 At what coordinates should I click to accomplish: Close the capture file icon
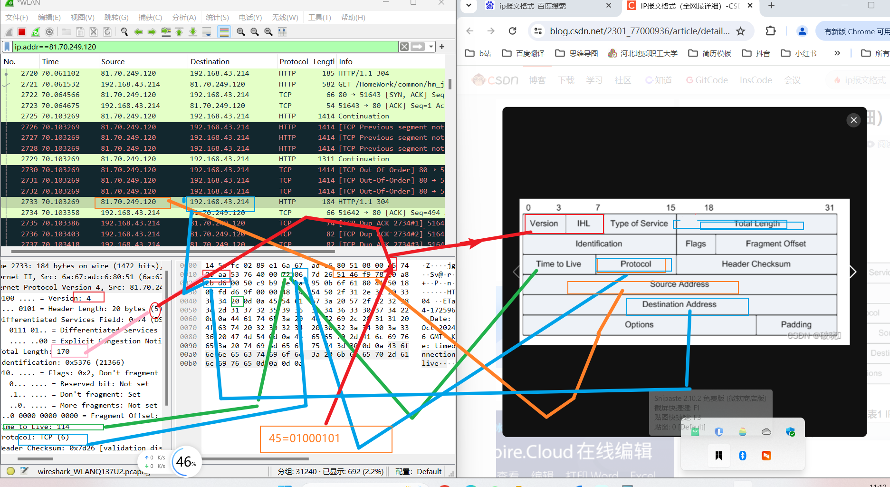94,32
